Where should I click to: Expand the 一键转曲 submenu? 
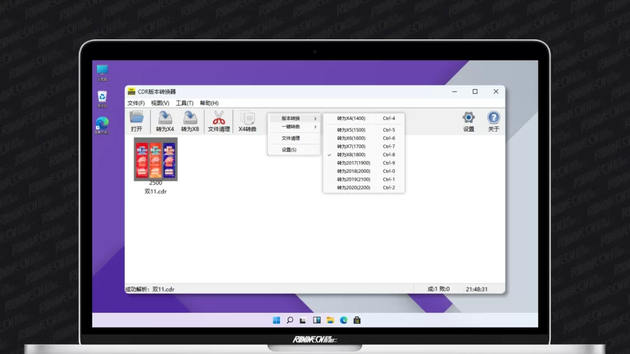tap(291, 127)
